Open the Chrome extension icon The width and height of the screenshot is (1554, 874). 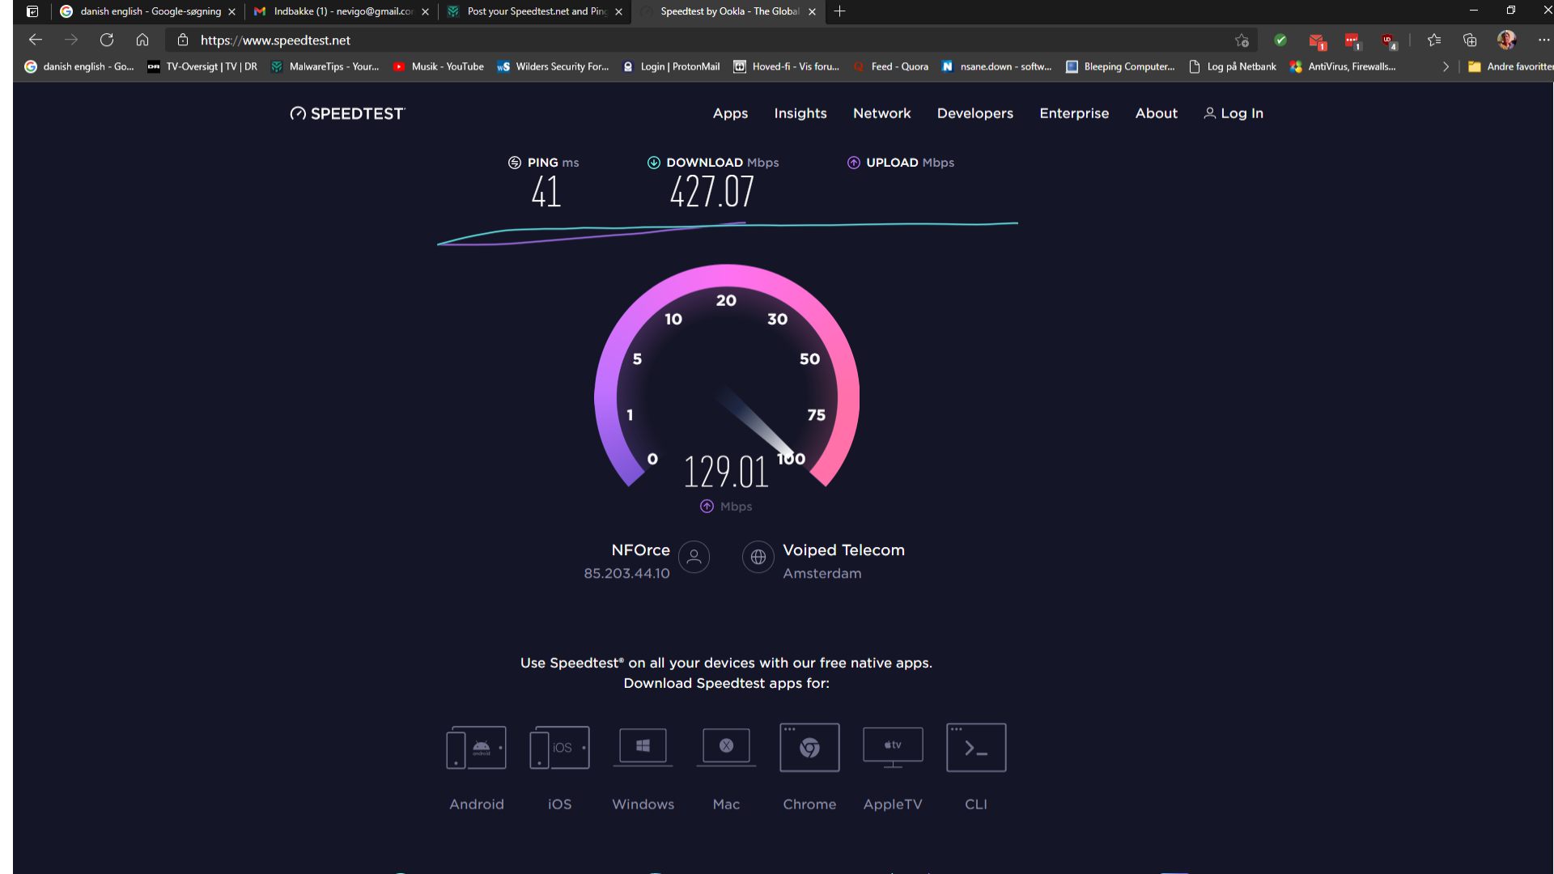pos(809,748)
